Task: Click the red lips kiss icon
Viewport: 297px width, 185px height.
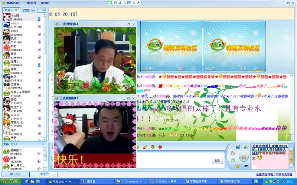Action: point(160,147)
